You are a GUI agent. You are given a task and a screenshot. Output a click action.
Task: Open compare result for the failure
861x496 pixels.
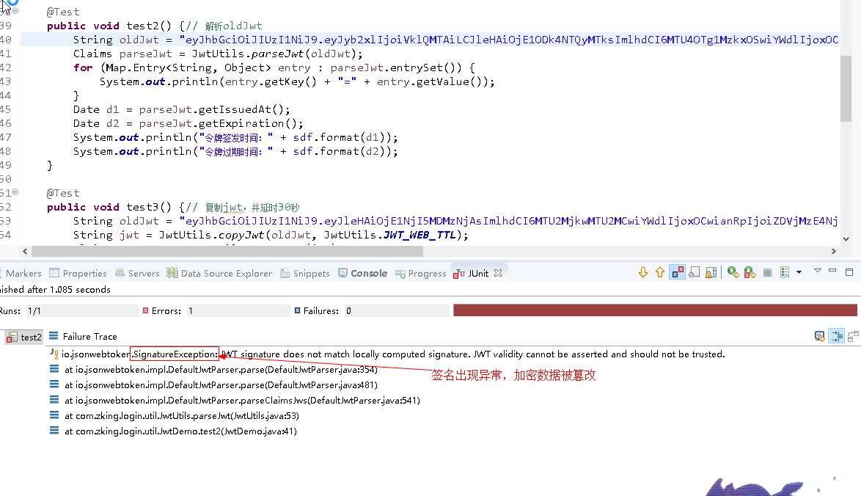[x=851, y=335]
